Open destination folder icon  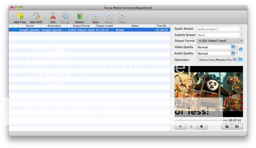tap(241, 59)
